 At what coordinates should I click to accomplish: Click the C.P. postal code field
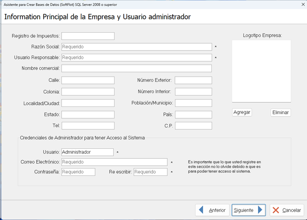tap(193, 126)
